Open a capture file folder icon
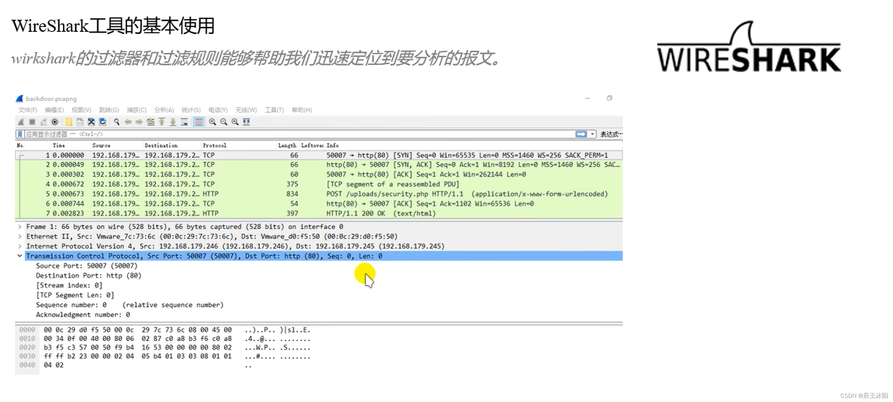 click(69, 122)
